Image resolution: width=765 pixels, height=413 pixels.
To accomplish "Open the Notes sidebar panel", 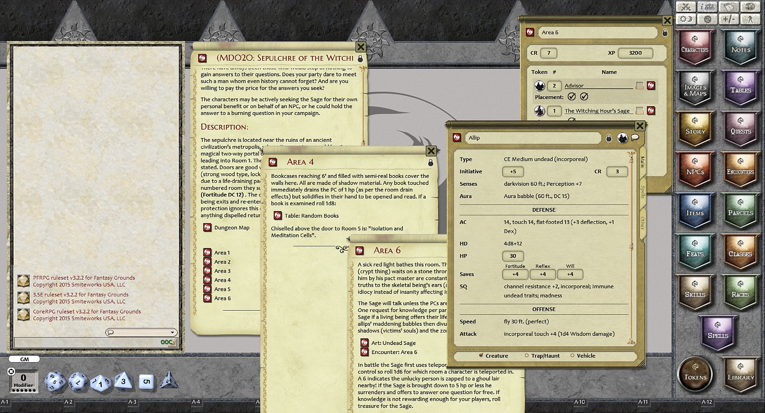I will [740, 48].
